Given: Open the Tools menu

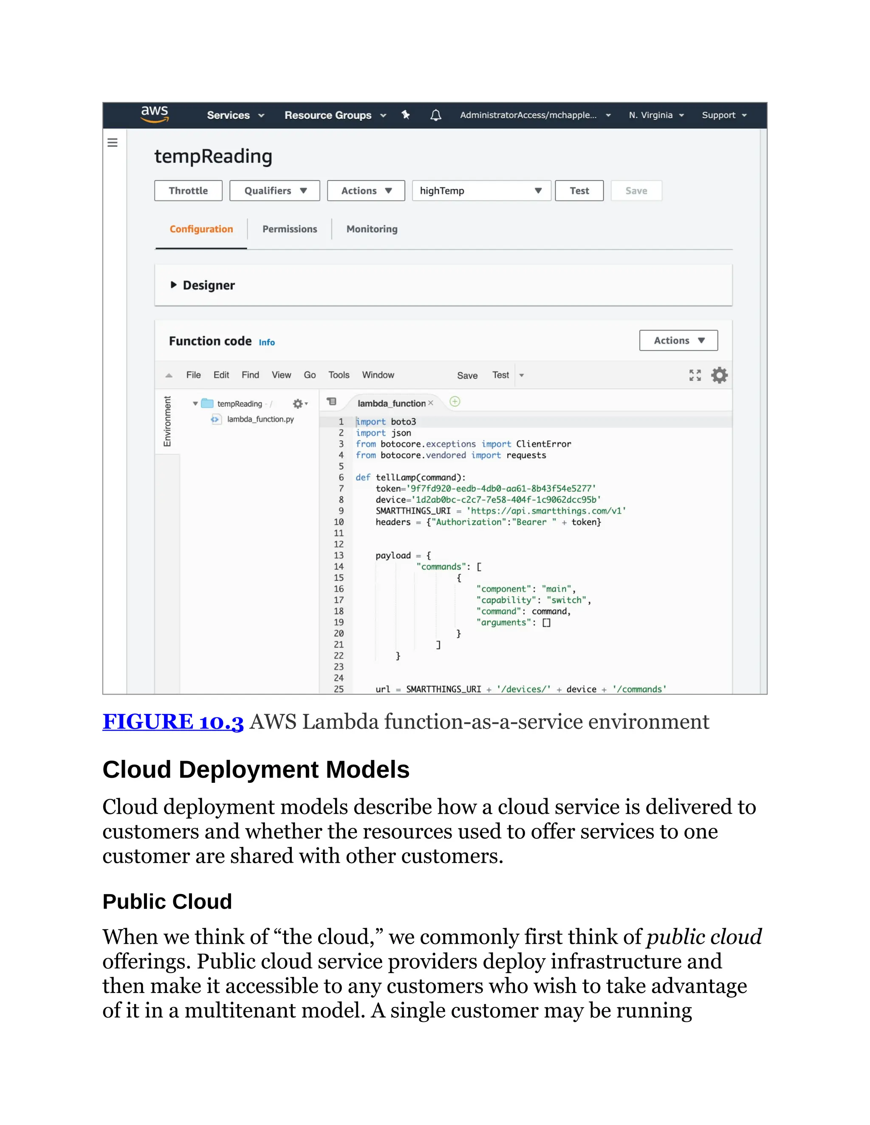Looking at the screenshot, I should [x=339, y=375].
